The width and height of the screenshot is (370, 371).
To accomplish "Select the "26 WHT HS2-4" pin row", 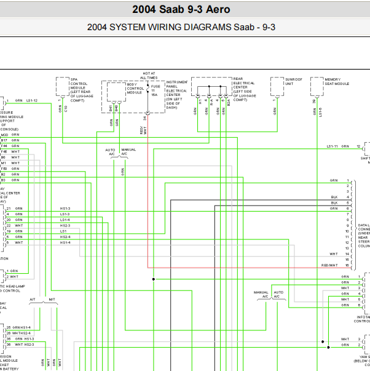I will [18, 333].
